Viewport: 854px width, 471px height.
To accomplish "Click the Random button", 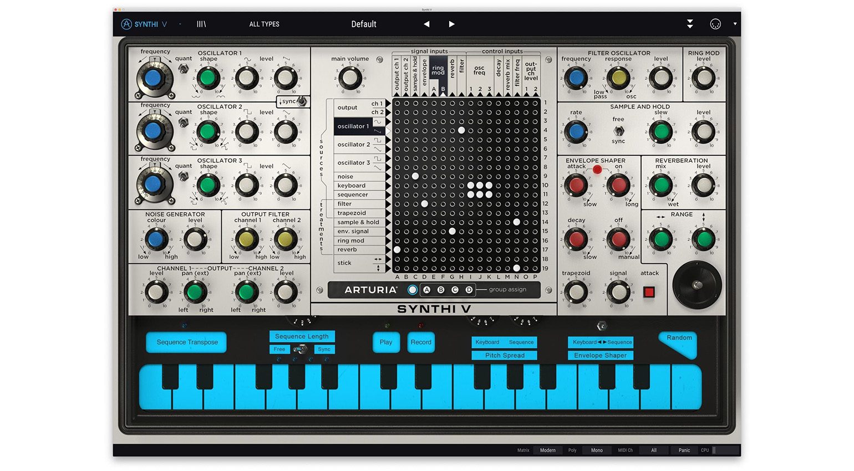I will coord(679,341).
